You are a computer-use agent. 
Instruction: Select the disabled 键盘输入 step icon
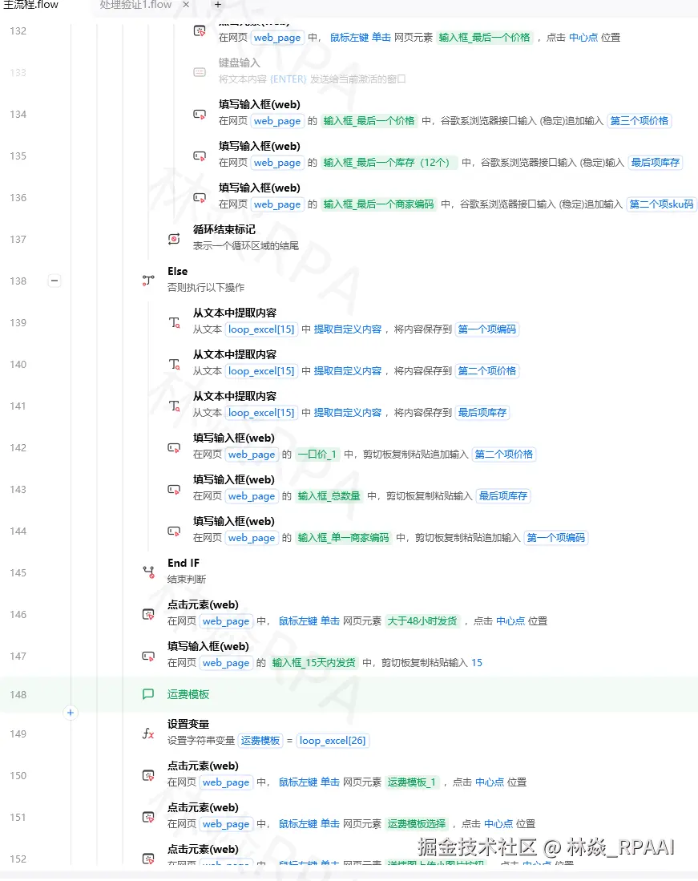(x=200, y=72)
